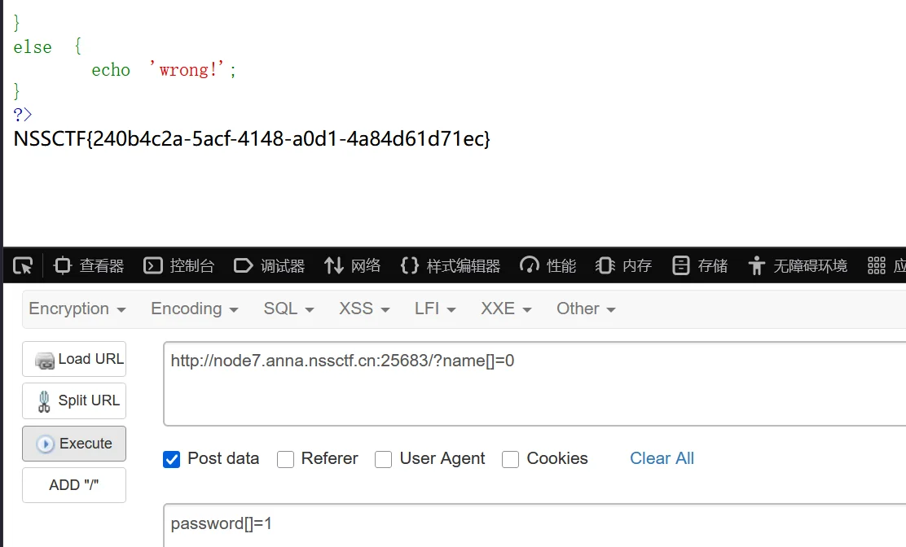Open the SQL dropdown menu

click(x=288, y=309)
